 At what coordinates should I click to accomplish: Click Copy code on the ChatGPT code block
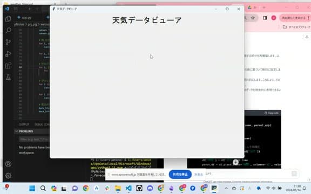tap(272, 113)
